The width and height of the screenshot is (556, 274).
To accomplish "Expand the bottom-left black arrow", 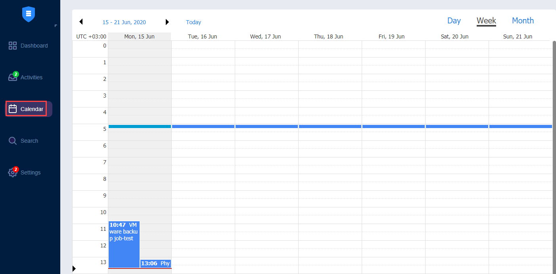I will coord(74,269).
